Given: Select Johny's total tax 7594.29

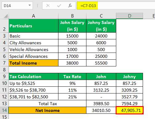Looking at the screenshot, I should tap(129, 104).
